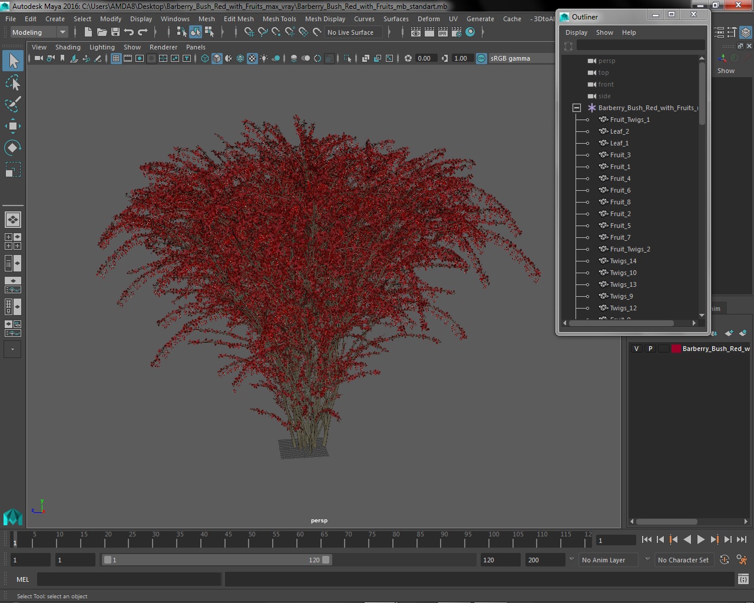Undo the last action
Screen dimensions: 754x603
pyautogui.click(x=129, y=32)
